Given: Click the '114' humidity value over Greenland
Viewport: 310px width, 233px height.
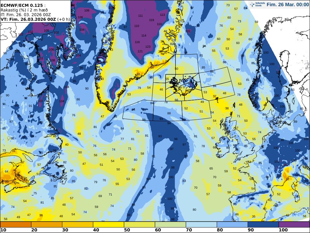Looking at the screenshot, I should click(144, 36).
